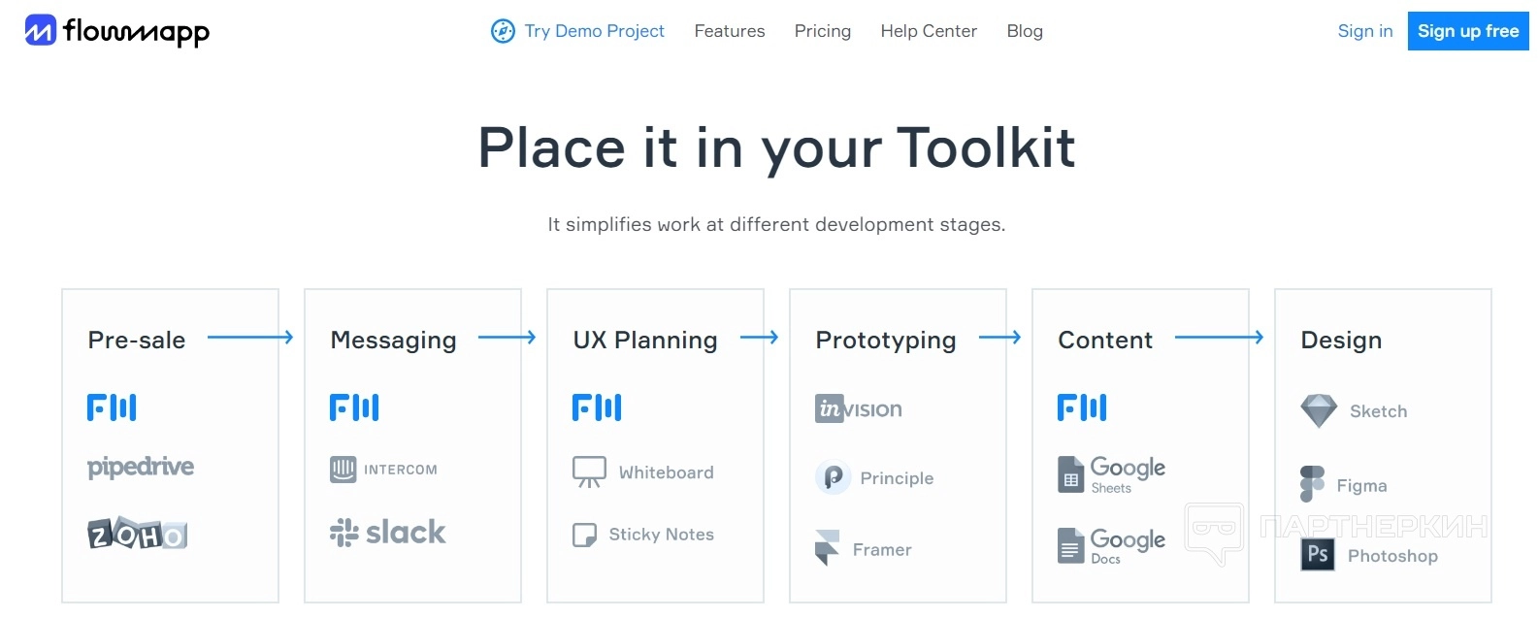Click the Figma logo icon
This screenshot has height=618, width=1538.
click(x=1312, y=484)
